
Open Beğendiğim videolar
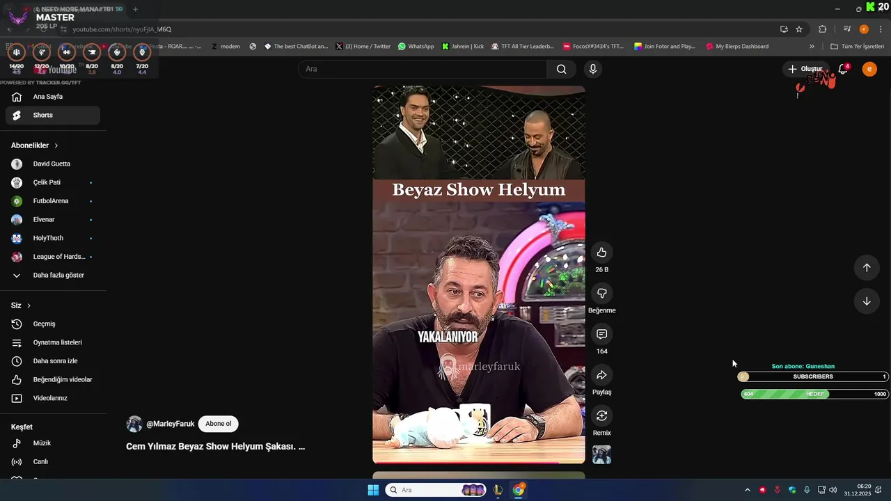53,380
